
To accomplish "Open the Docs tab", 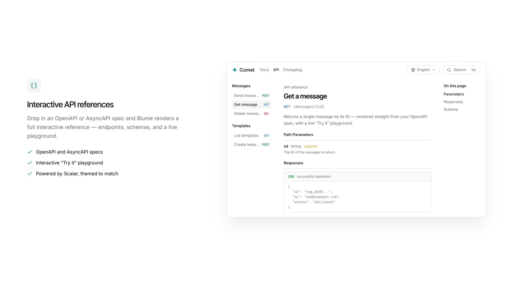I will click(x=264, y=70).
